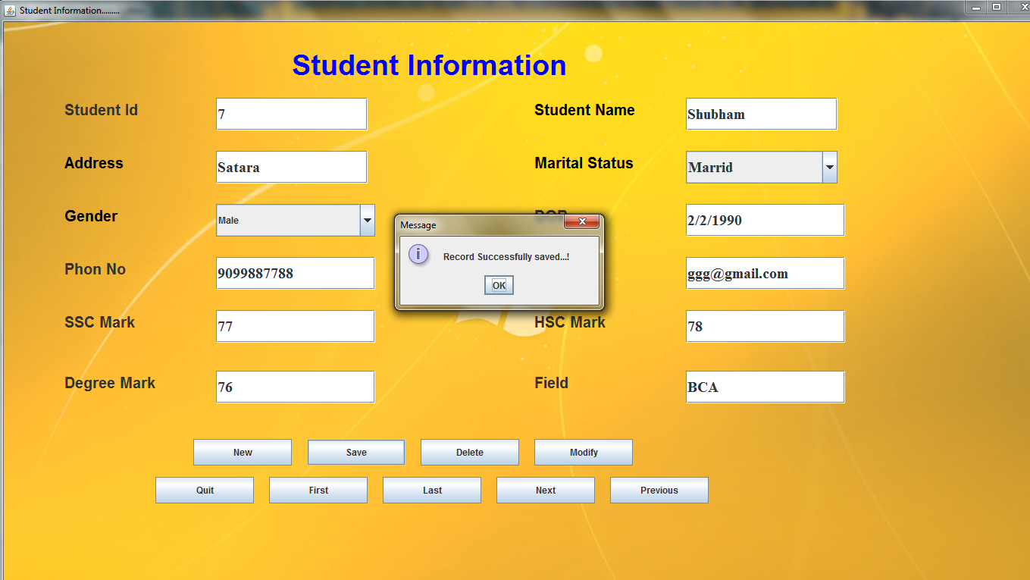Click the Quit button
This screenshot has height=580, width=1030.
[205, 490]
